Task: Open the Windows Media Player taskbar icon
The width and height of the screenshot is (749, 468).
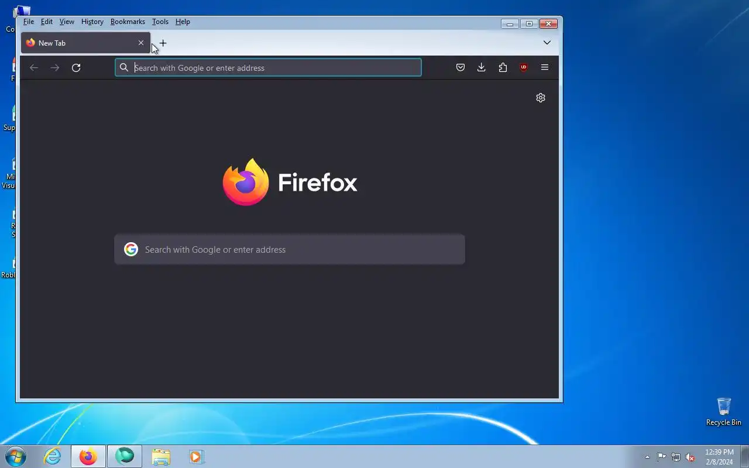Action: click(x=196, y=456)
